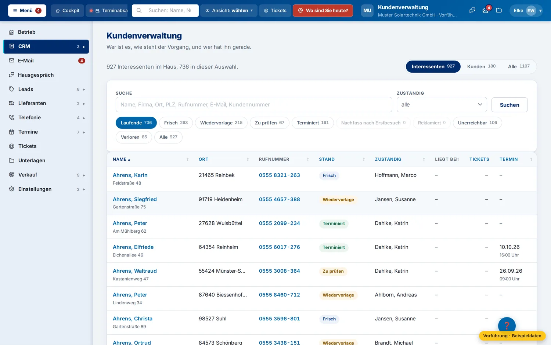Call the number 0555 3008-364
The image size is (551, 345).
coord(280,271)
